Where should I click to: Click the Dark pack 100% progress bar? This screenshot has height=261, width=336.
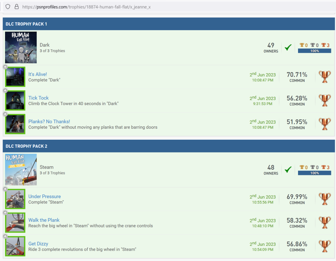(314, 51)
